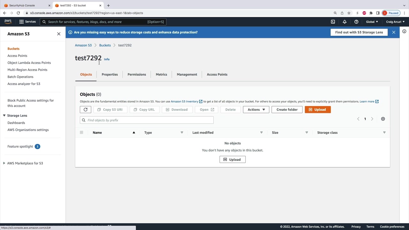
Task: Open Access analyzer for S3
Action: tap(24, 84)
